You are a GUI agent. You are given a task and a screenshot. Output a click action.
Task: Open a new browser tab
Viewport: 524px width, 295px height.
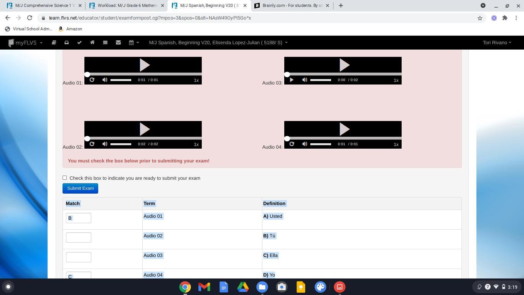[341, 6]
